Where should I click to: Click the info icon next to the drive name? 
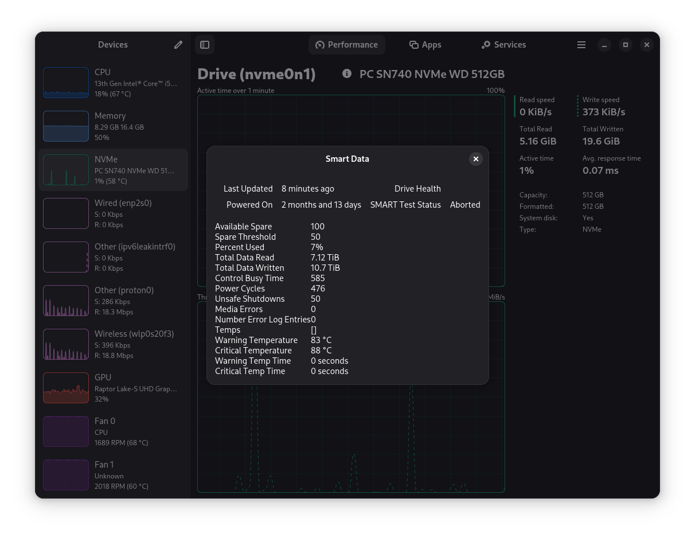346,73
